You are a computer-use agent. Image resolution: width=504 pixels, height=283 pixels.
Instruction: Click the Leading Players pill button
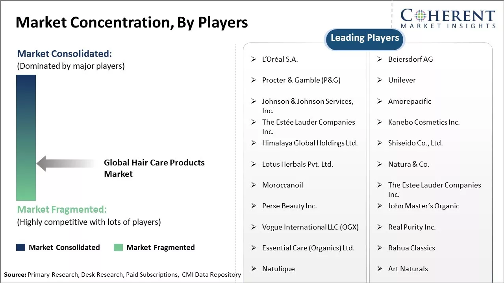(365, 38)
